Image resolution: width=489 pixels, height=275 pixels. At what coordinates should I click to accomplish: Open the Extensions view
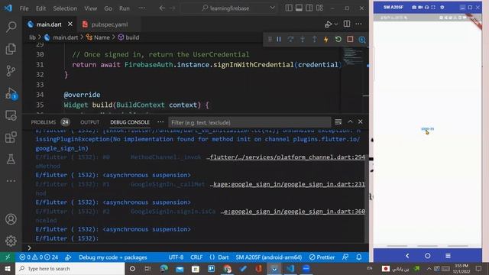[11, 137]
